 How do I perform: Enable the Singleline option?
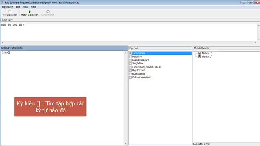coord(130,64)
